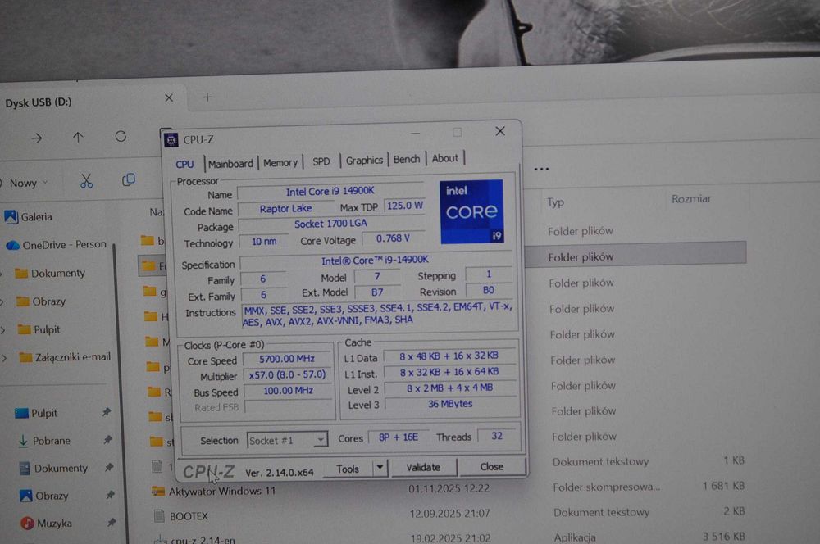The height and width of the screenshot is (544, 820).
Task: Open the pinned Pobrane quick access item
Action: coord(44,441)
